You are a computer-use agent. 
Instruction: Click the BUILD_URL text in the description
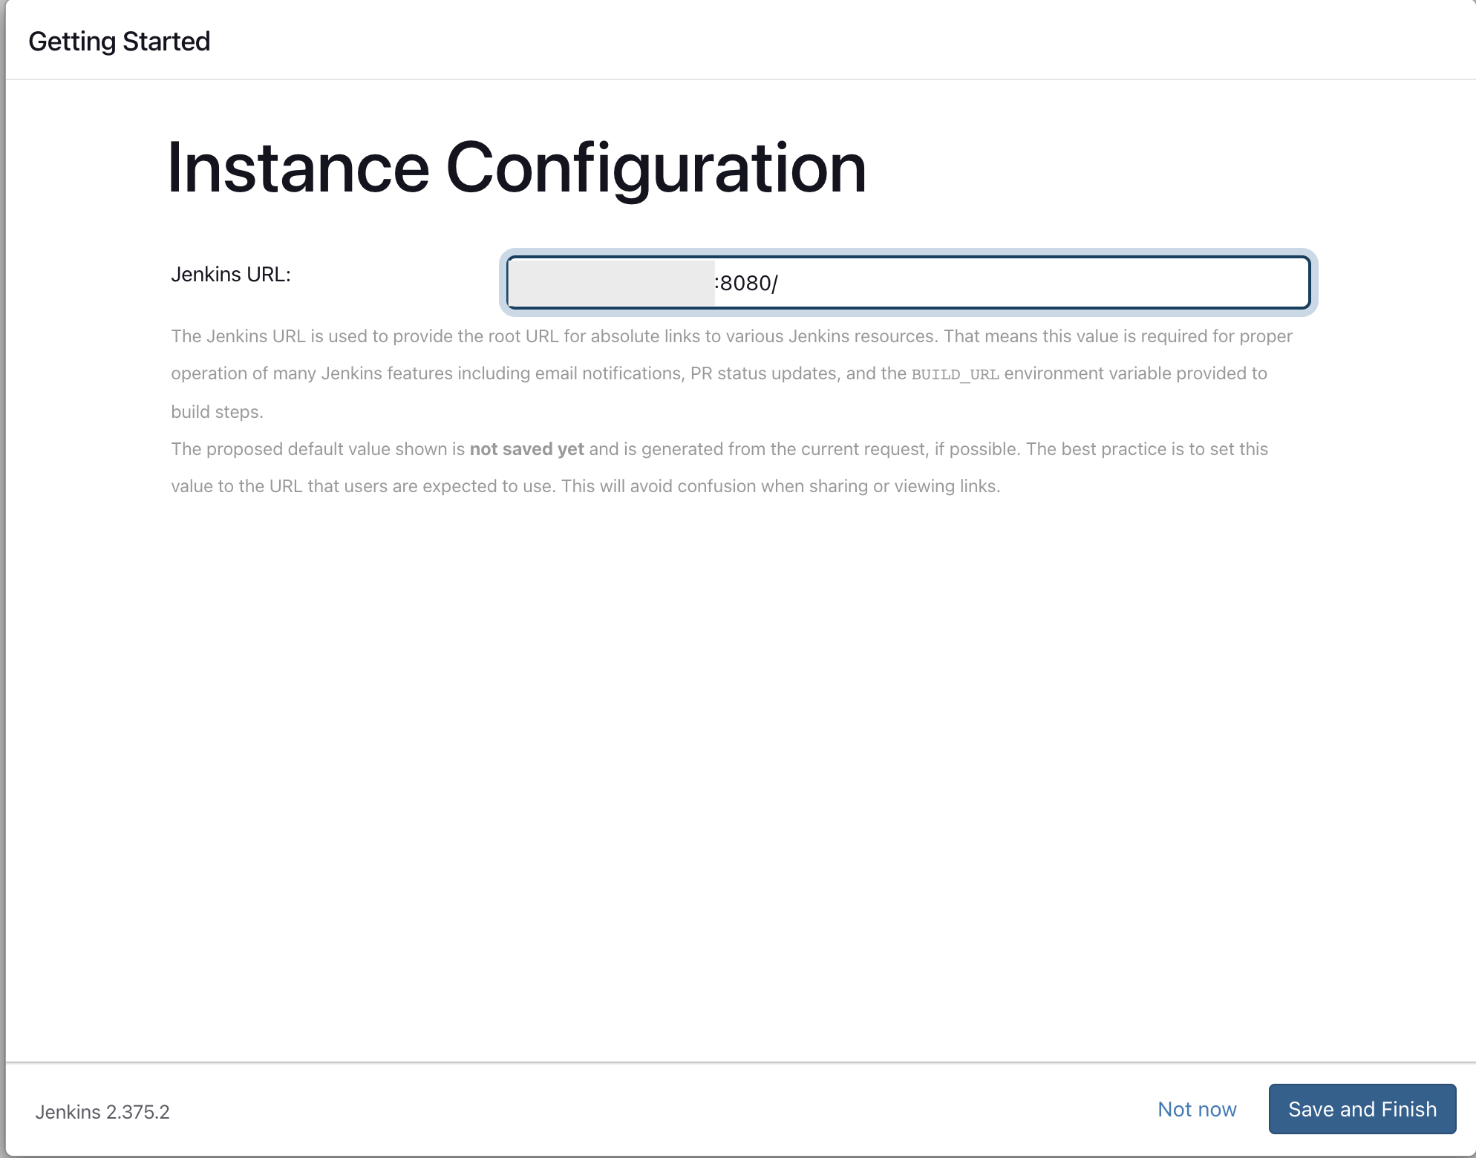(956, 373)
